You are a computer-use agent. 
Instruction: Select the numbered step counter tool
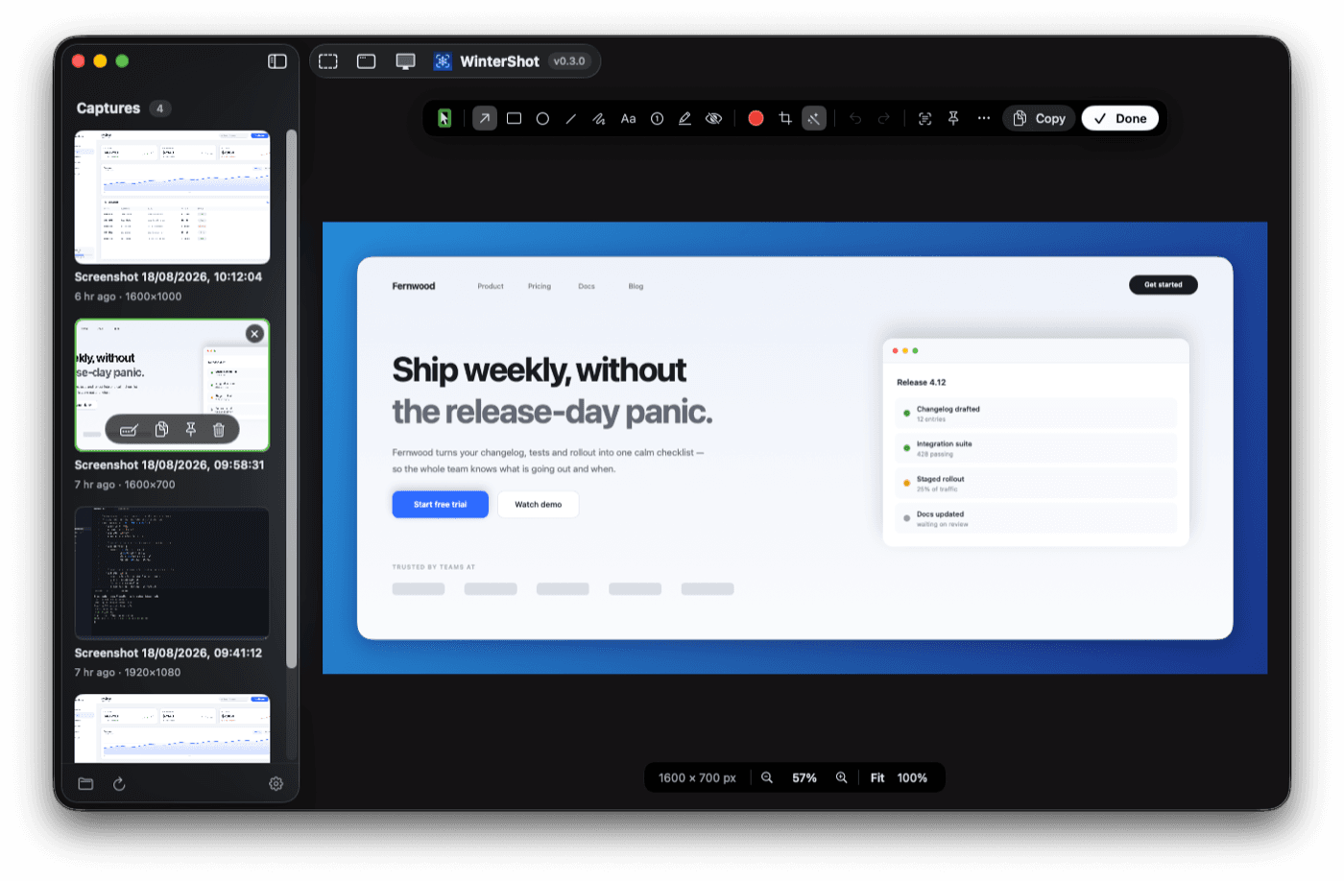(x=657, y=118)
